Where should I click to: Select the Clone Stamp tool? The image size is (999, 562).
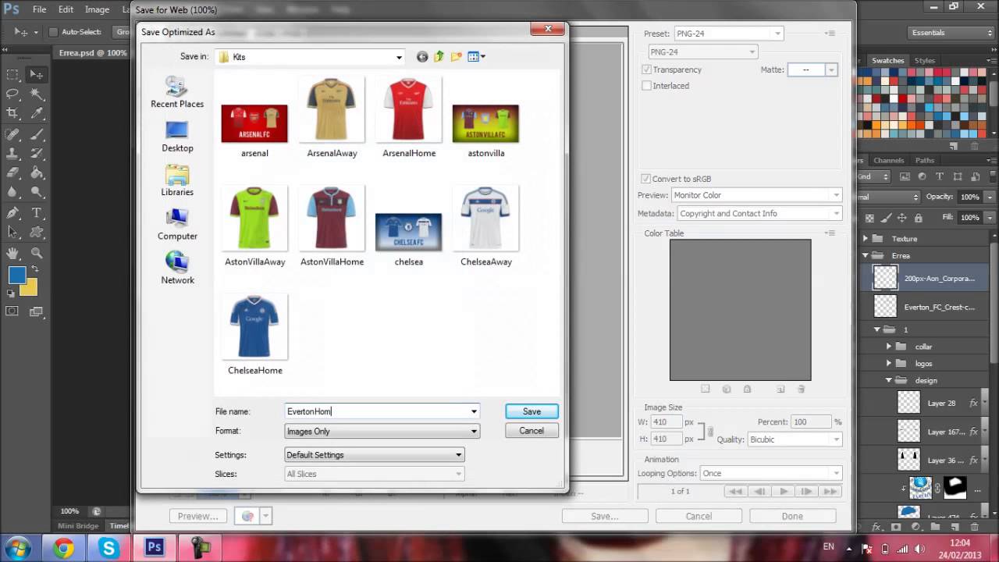(x=12, y=154)
